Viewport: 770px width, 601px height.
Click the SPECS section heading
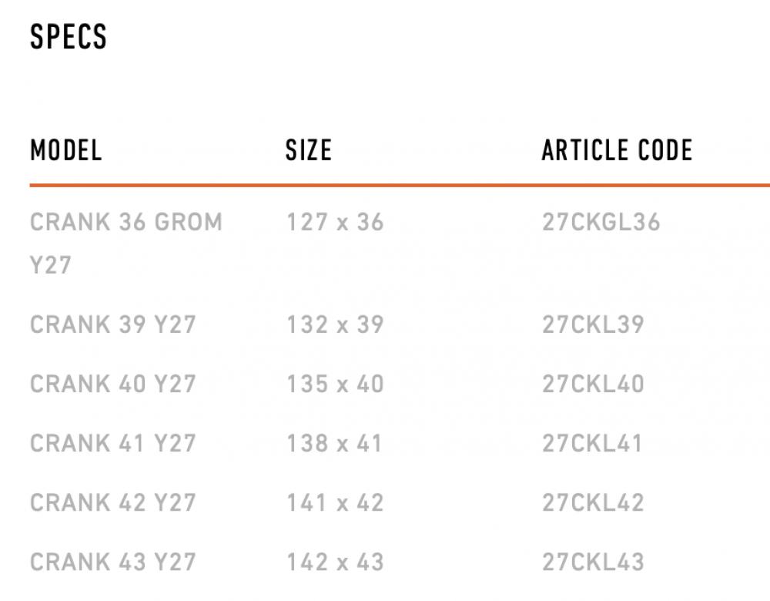(69, 37)
